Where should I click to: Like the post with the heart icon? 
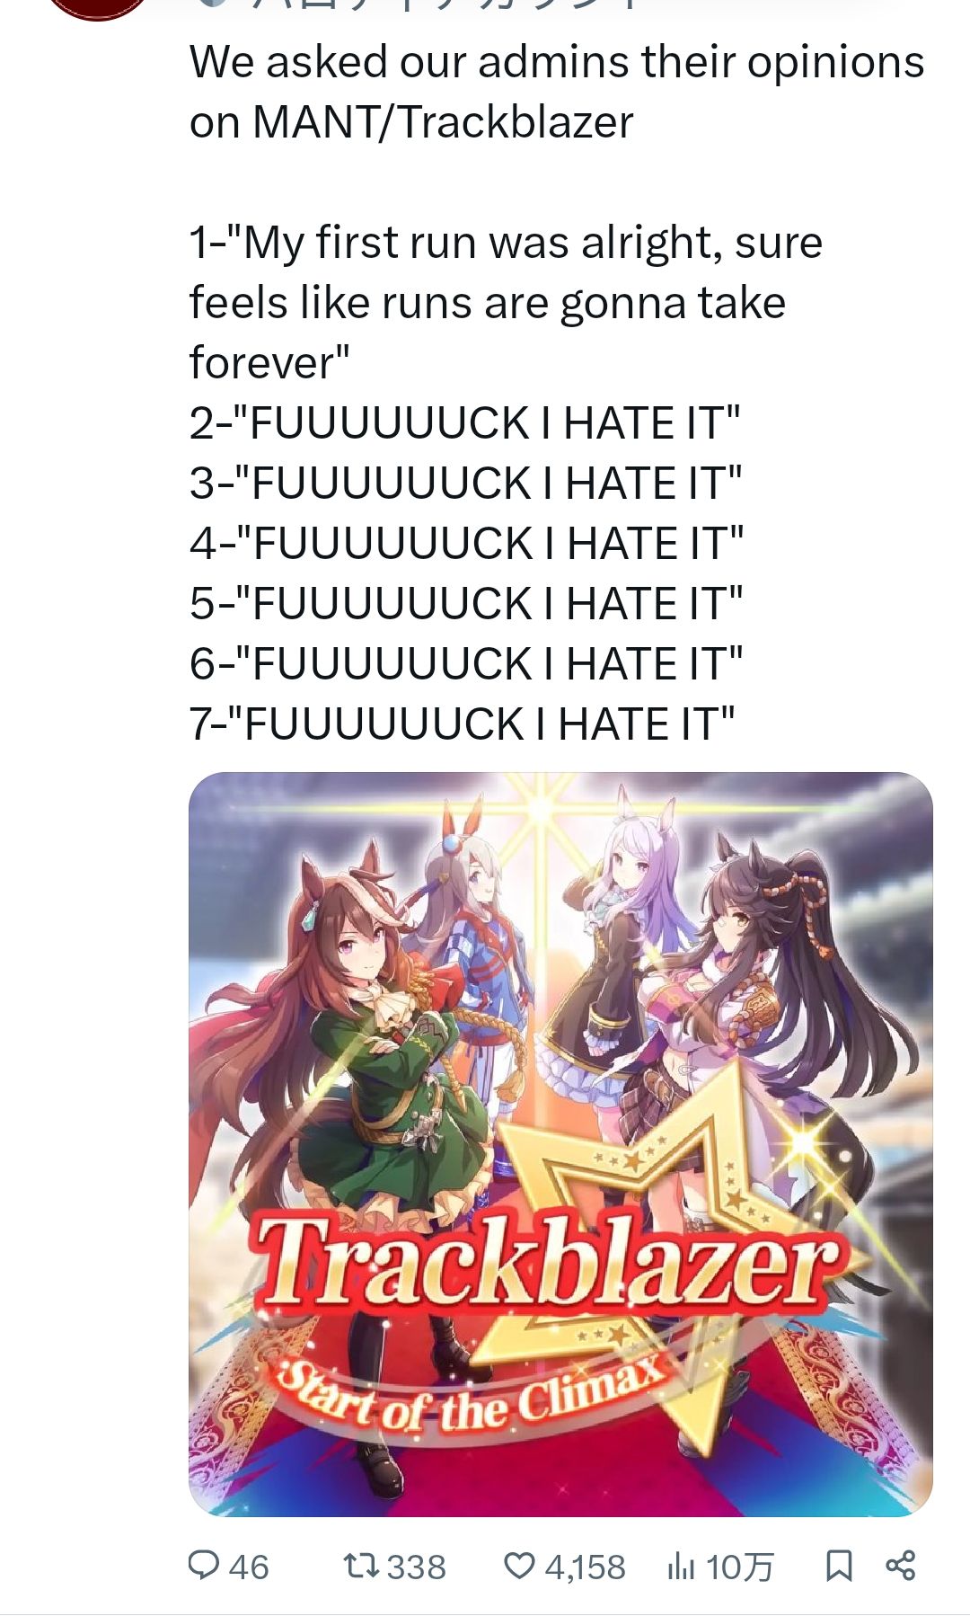click(x=519, y=1566)
